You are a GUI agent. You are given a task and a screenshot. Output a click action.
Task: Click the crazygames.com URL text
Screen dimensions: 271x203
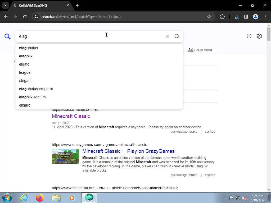[x=99, y=145]
